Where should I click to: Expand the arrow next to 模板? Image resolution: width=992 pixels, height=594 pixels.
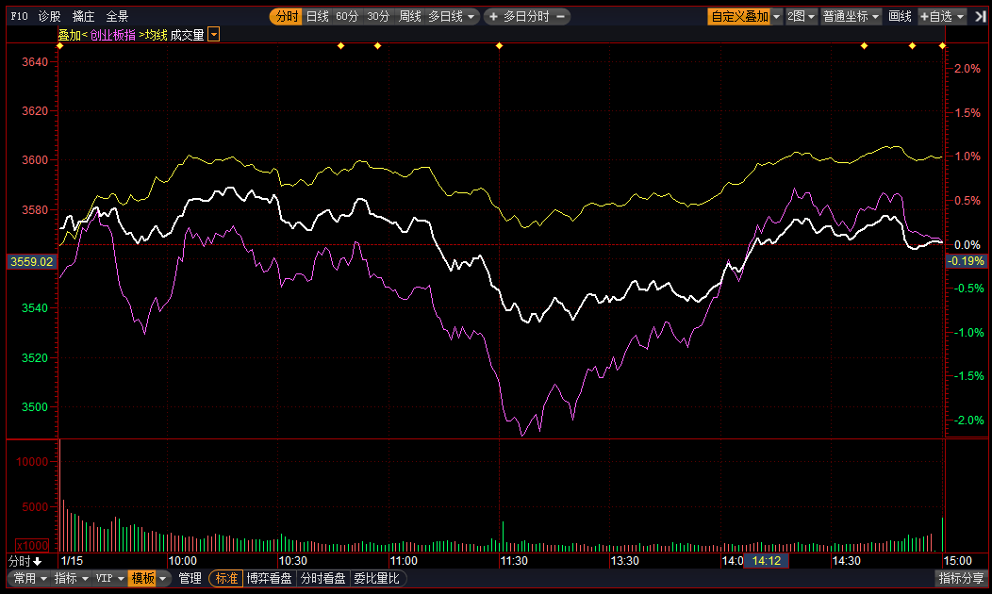163,578
